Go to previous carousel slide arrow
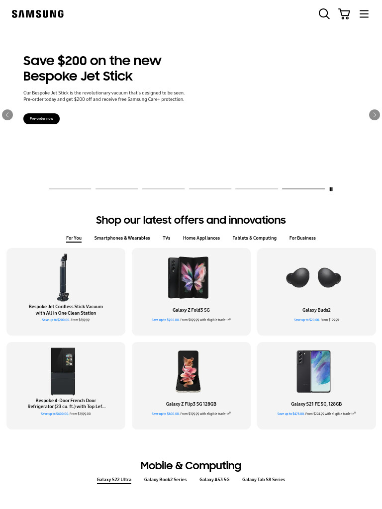Image resolution: width=382 pixels, height=509 pixels. click(x=7, y=115)
